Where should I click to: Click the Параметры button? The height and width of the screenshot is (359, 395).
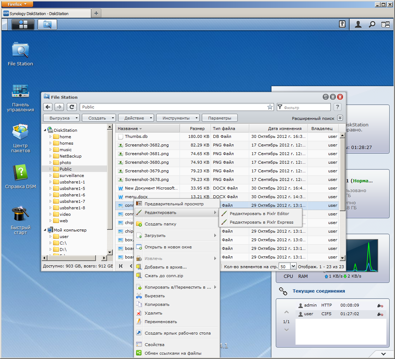coord(219,118)
